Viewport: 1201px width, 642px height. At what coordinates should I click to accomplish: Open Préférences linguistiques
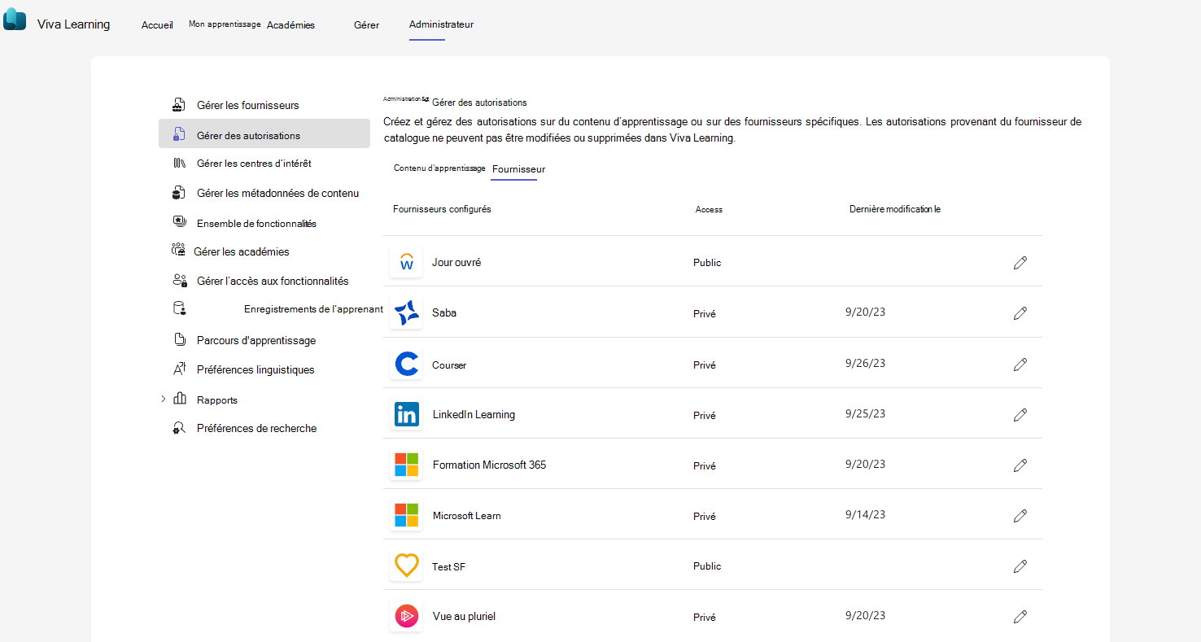click(255, 369)
